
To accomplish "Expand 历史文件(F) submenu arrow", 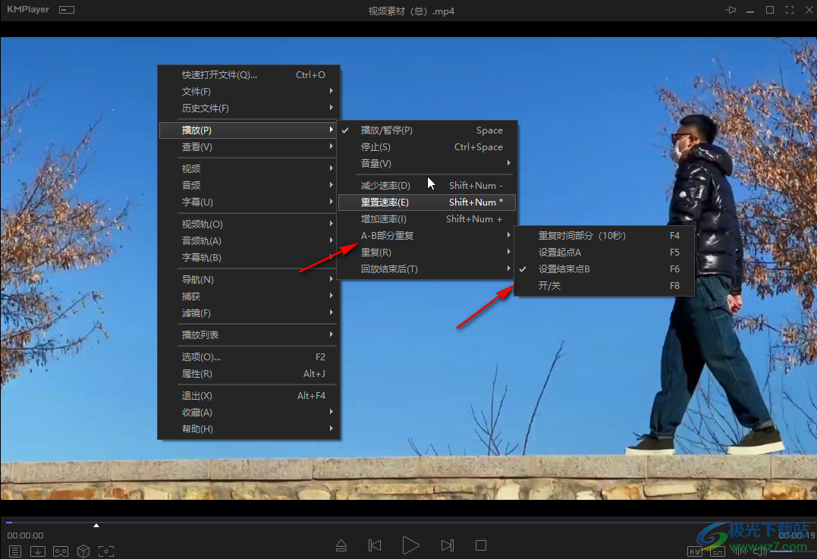I will (x=331, y=108).
